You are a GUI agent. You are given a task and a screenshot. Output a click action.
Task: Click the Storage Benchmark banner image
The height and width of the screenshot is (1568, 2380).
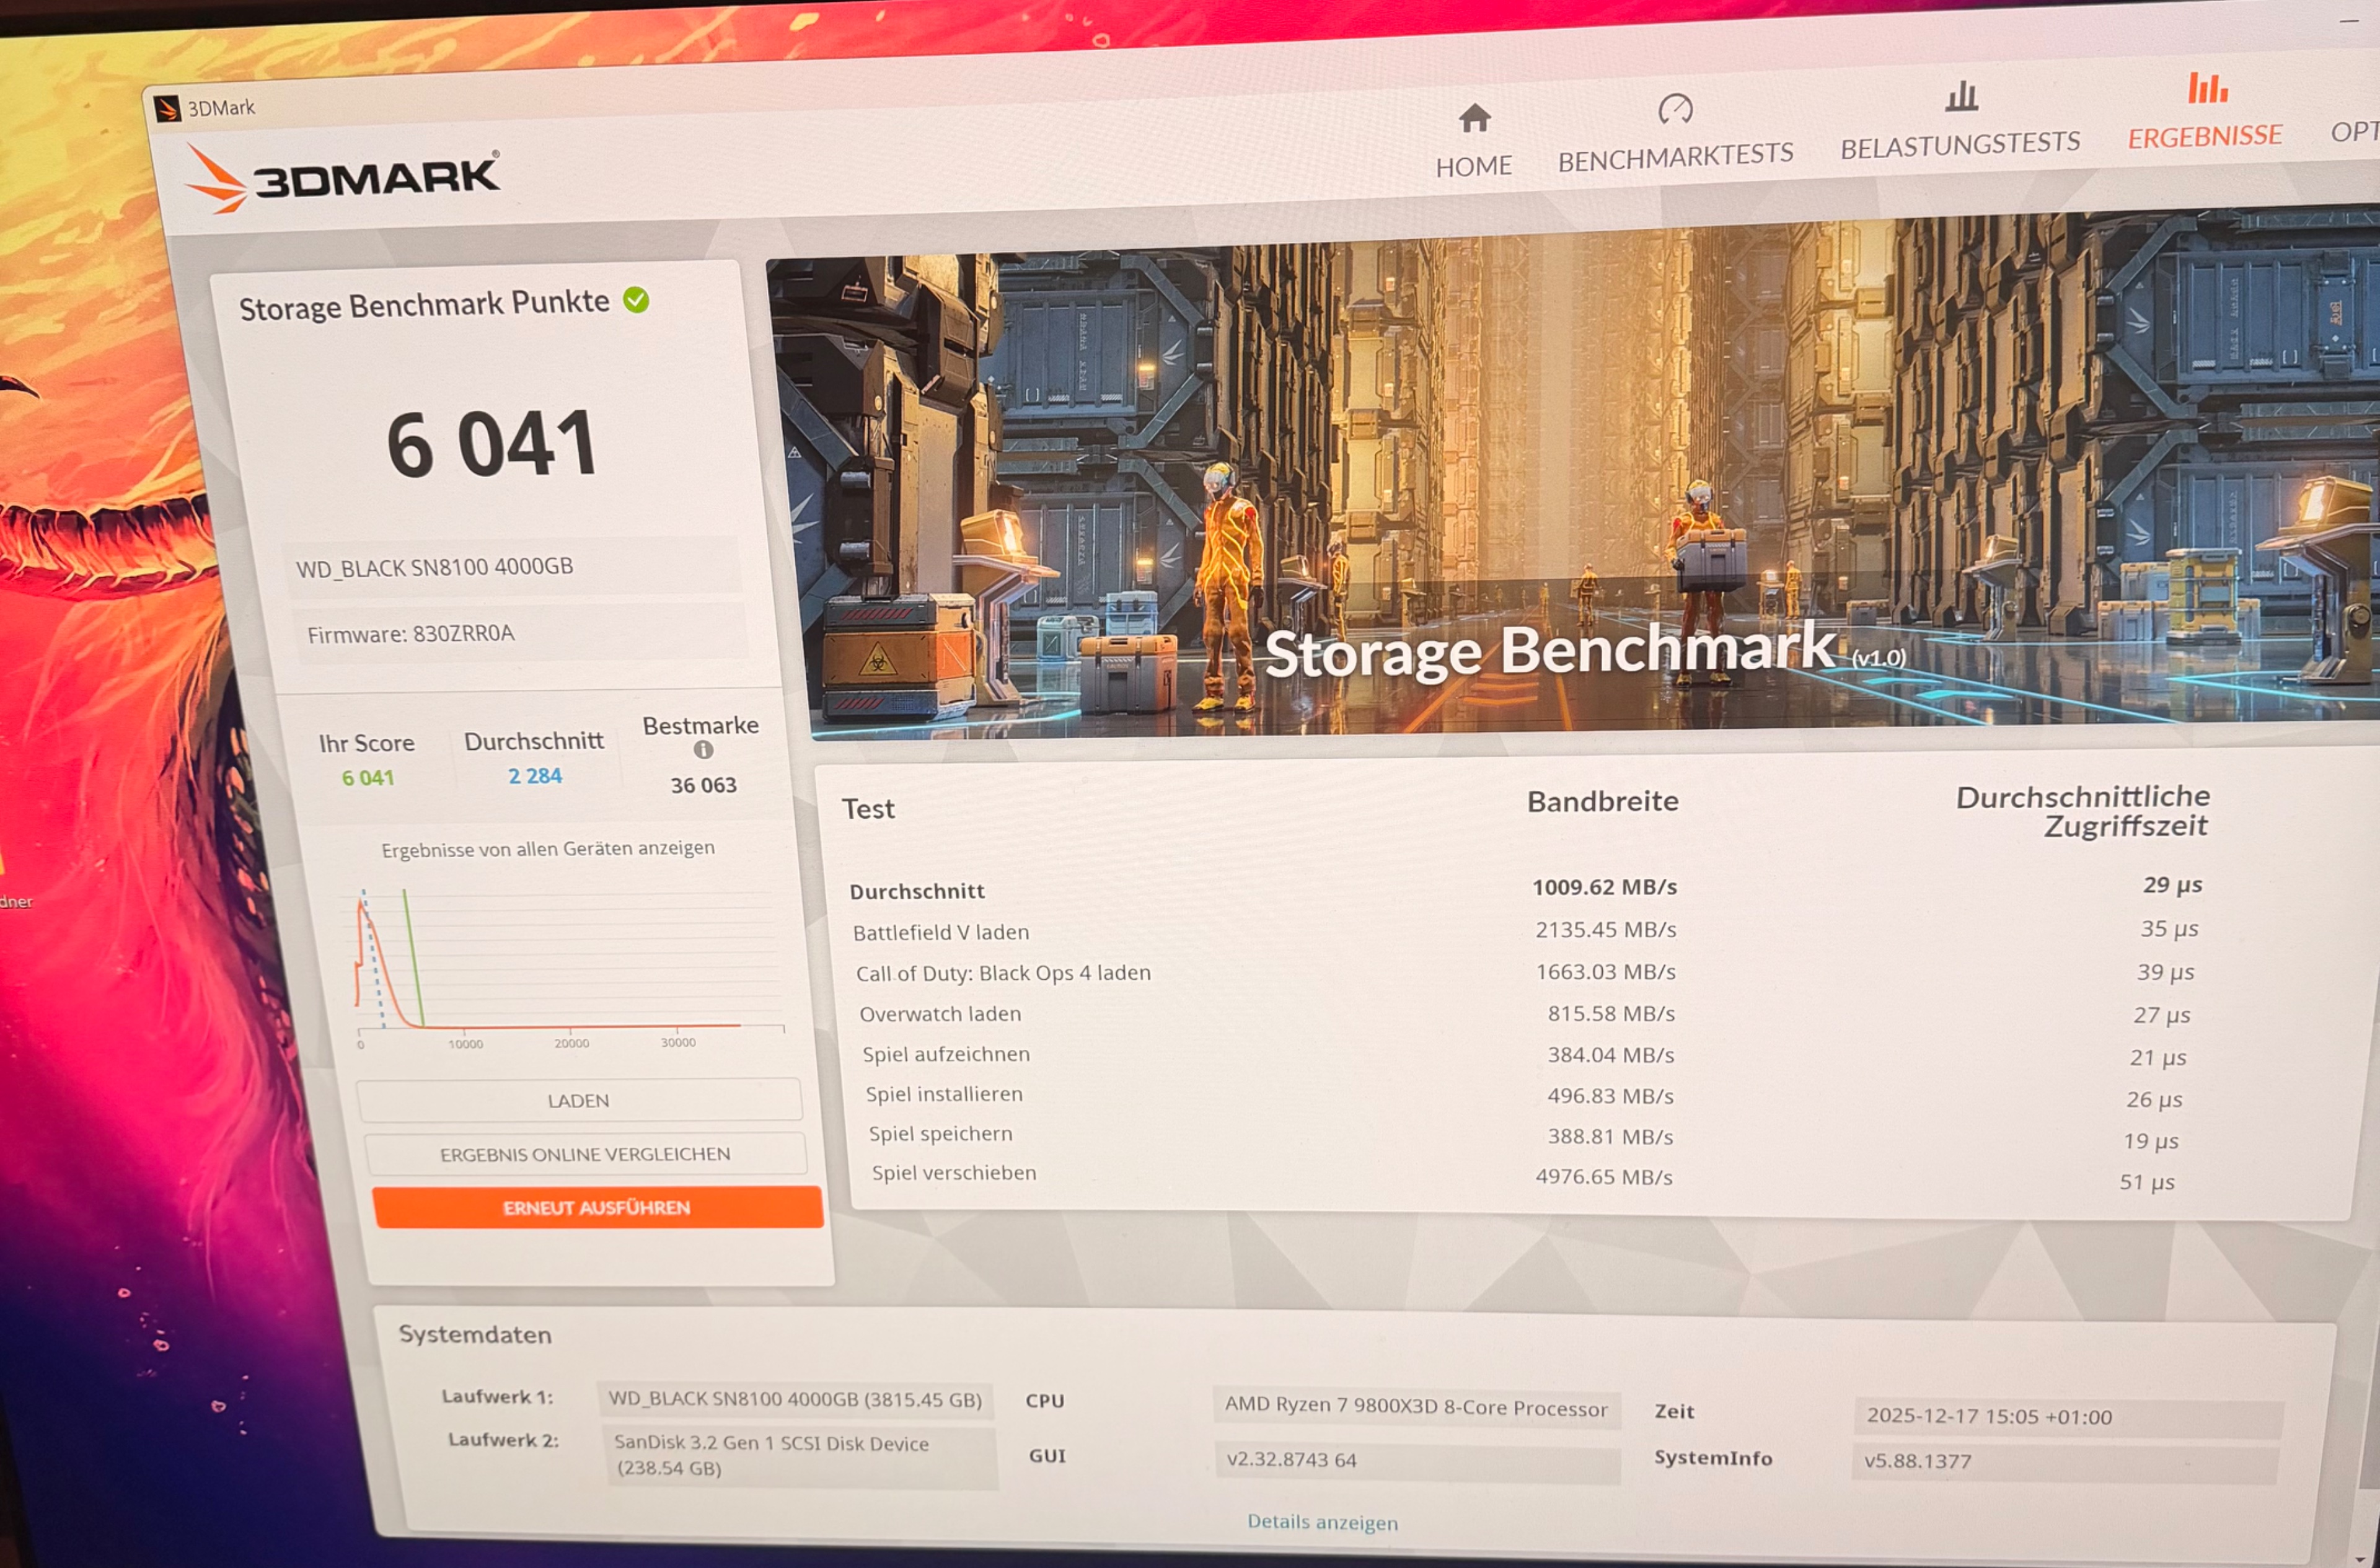[x=1580, y=480]
